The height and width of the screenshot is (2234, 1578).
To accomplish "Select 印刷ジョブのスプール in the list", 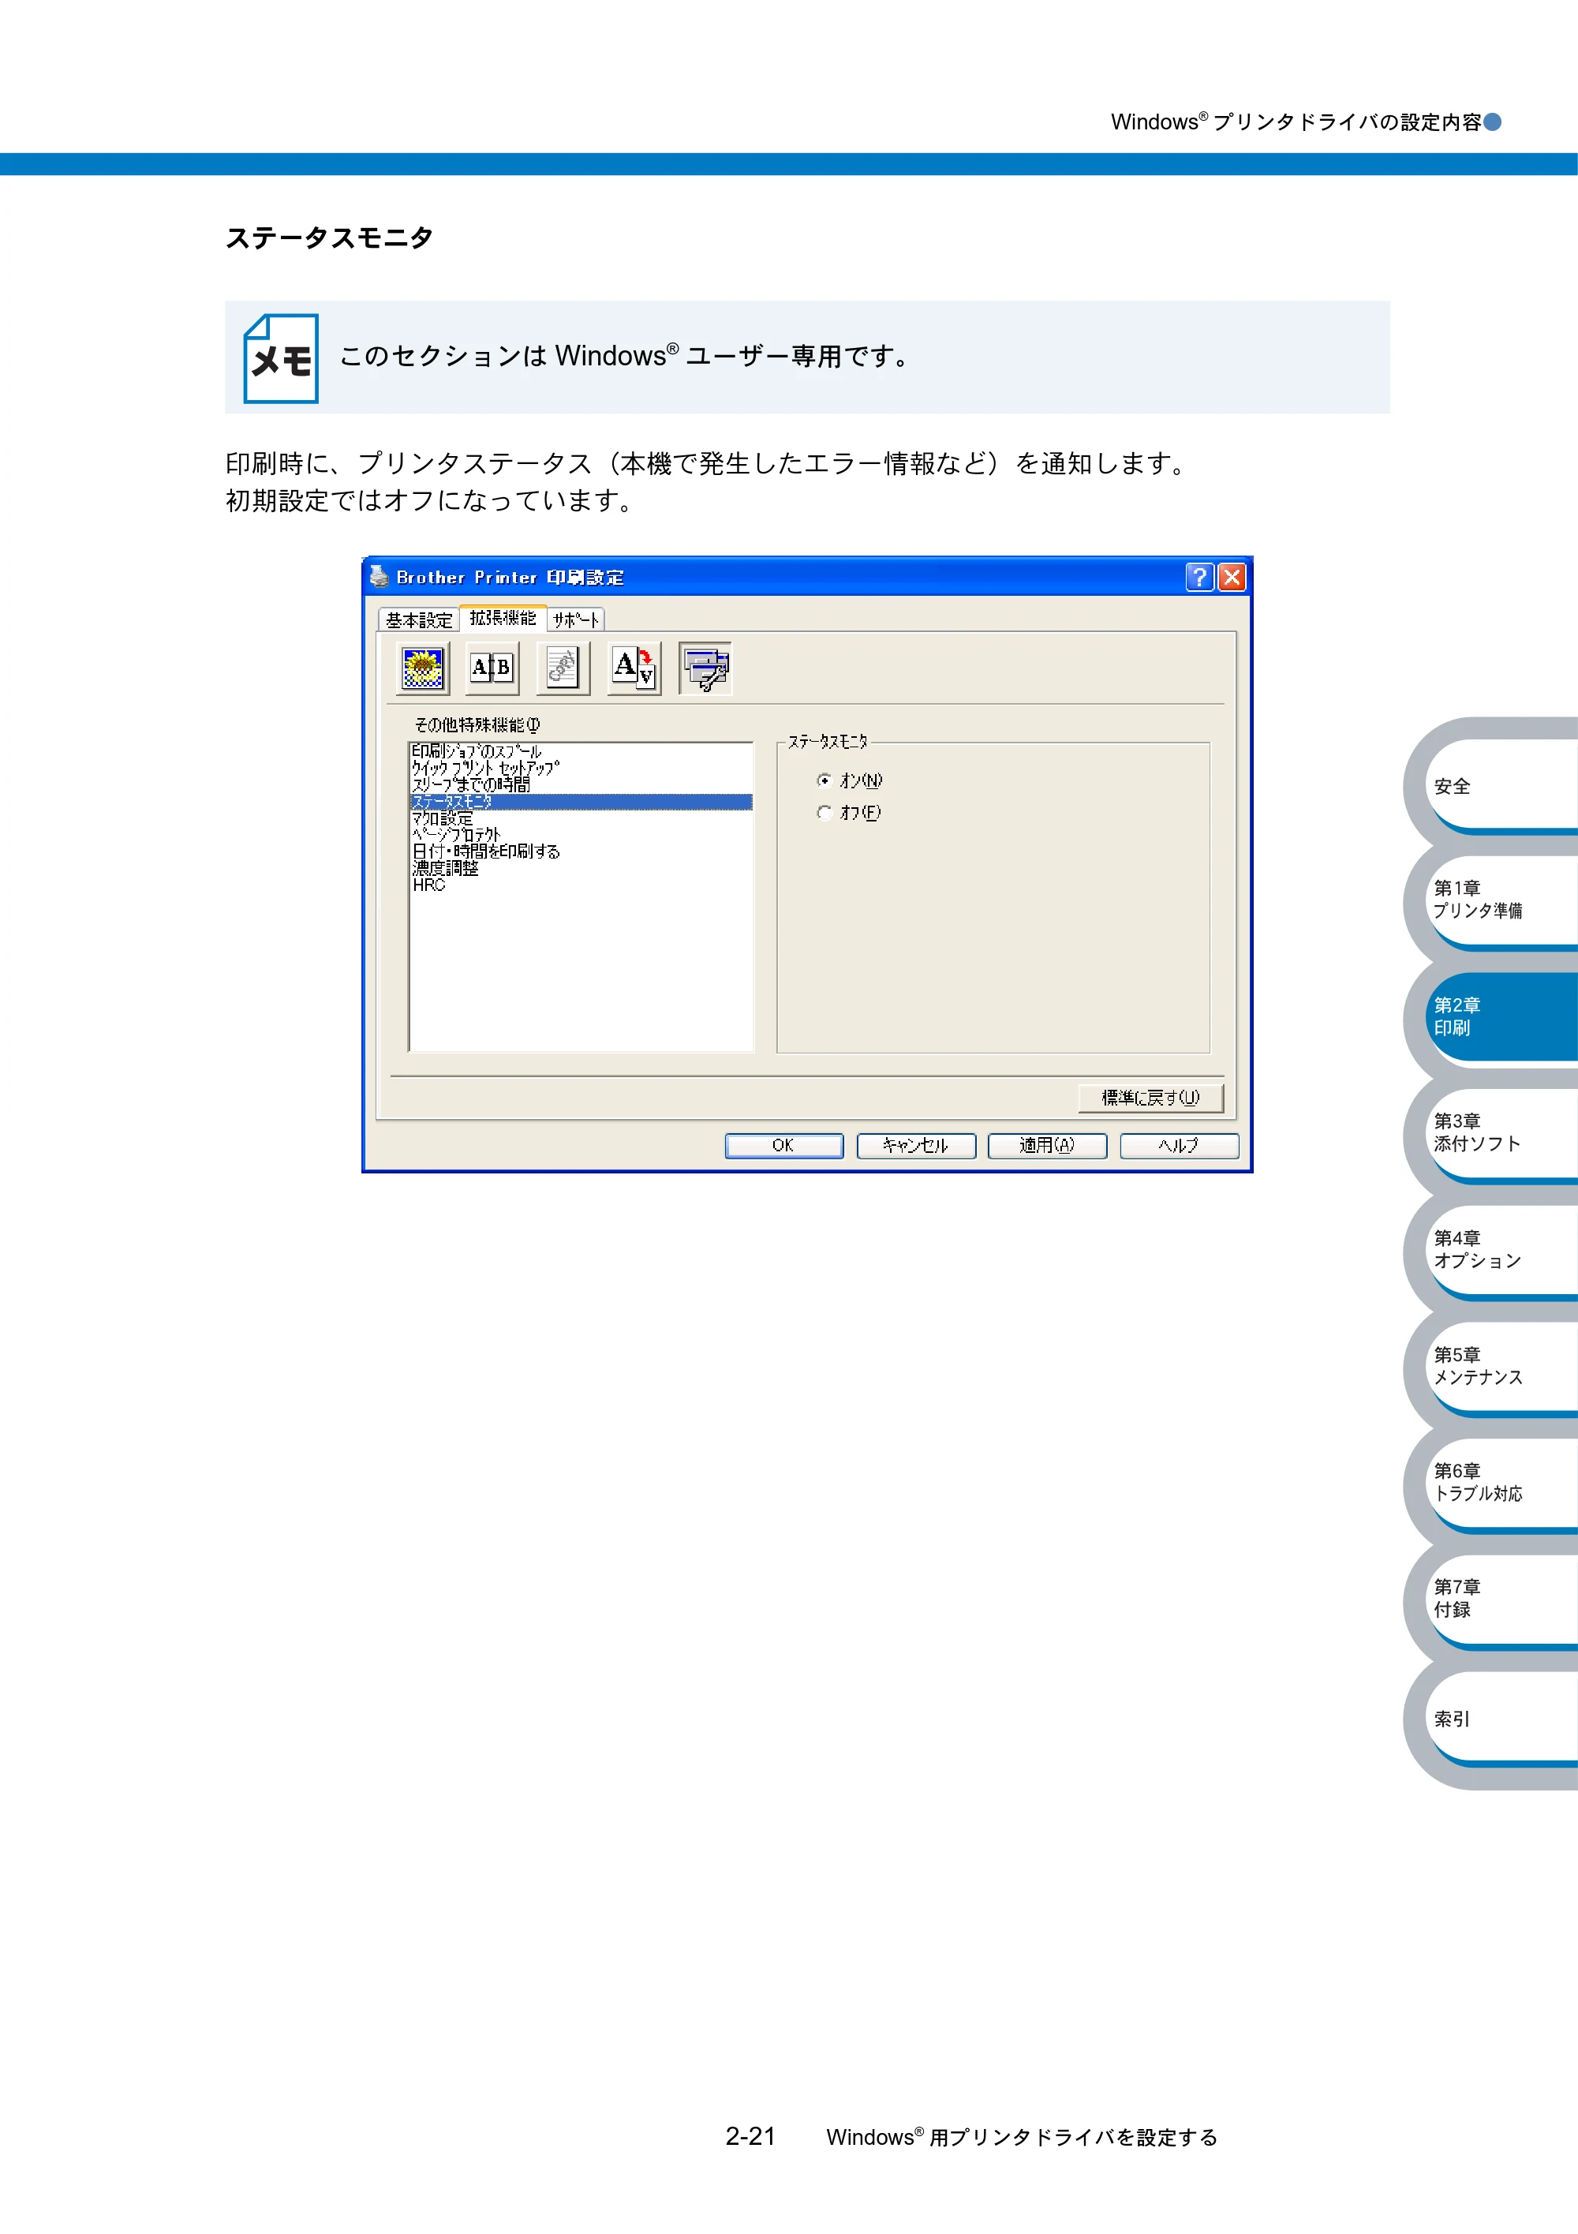I will pyautogui.click(x=581, y=751).
